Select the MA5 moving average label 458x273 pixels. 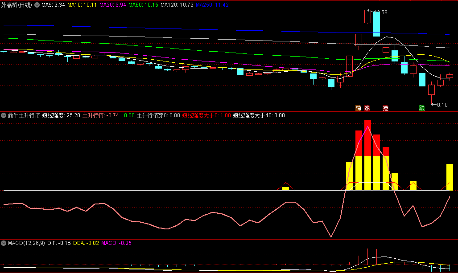[x=53, y=5]
